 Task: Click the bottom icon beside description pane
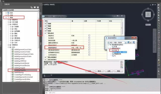click(122, 67)
